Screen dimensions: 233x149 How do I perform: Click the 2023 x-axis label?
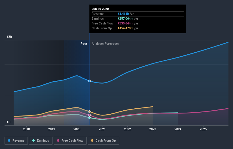tap(153, 129)
